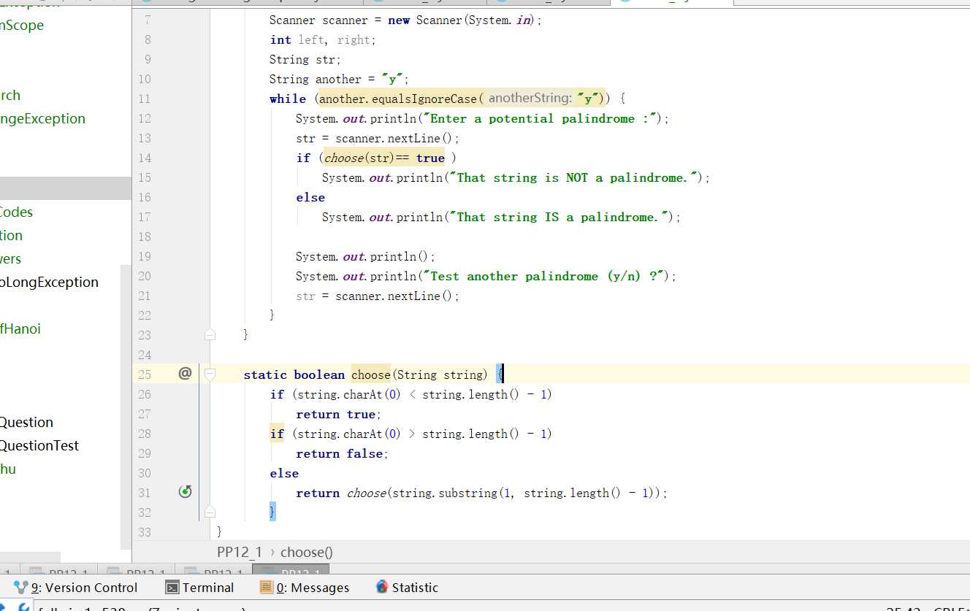
Task: Click 'int left, right' declaration on line 8
Action: pos(320,39)
